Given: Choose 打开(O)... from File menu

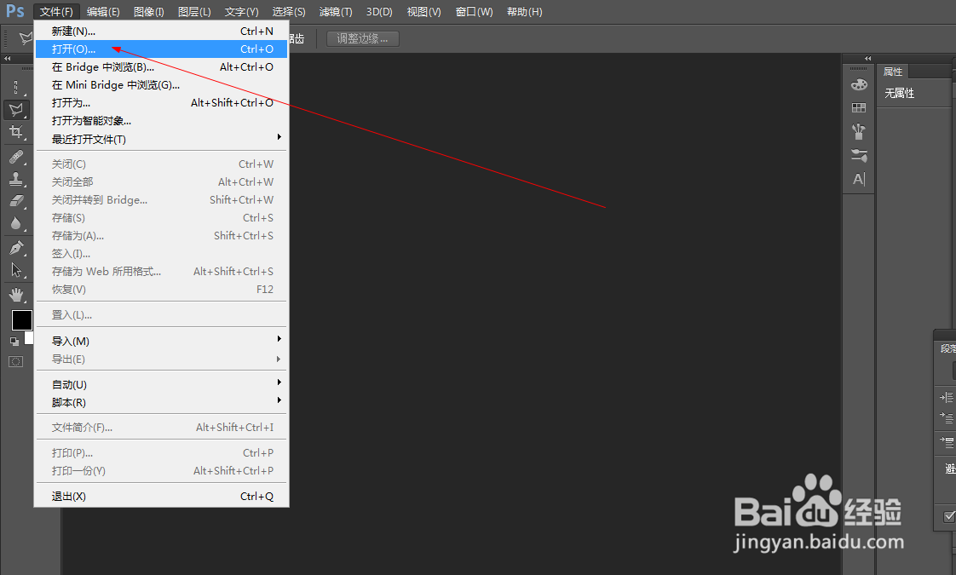Looking at the screenshot, I should click(162, 49).
